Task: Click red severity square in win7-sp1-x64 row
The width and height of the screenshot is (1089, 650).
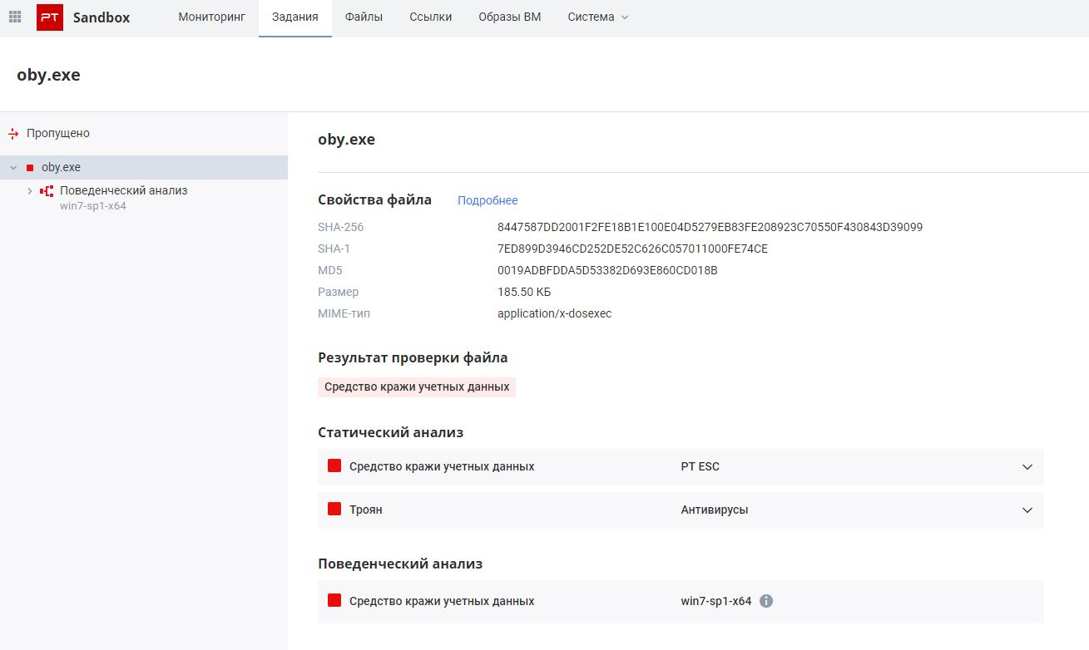Action: coord(334,601)
